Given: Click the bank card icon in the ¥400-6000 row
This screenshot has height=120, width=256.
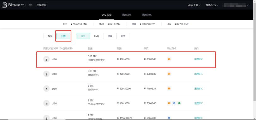Looking at the screenshot, I should pyautogui.click(x=169, y=59).
